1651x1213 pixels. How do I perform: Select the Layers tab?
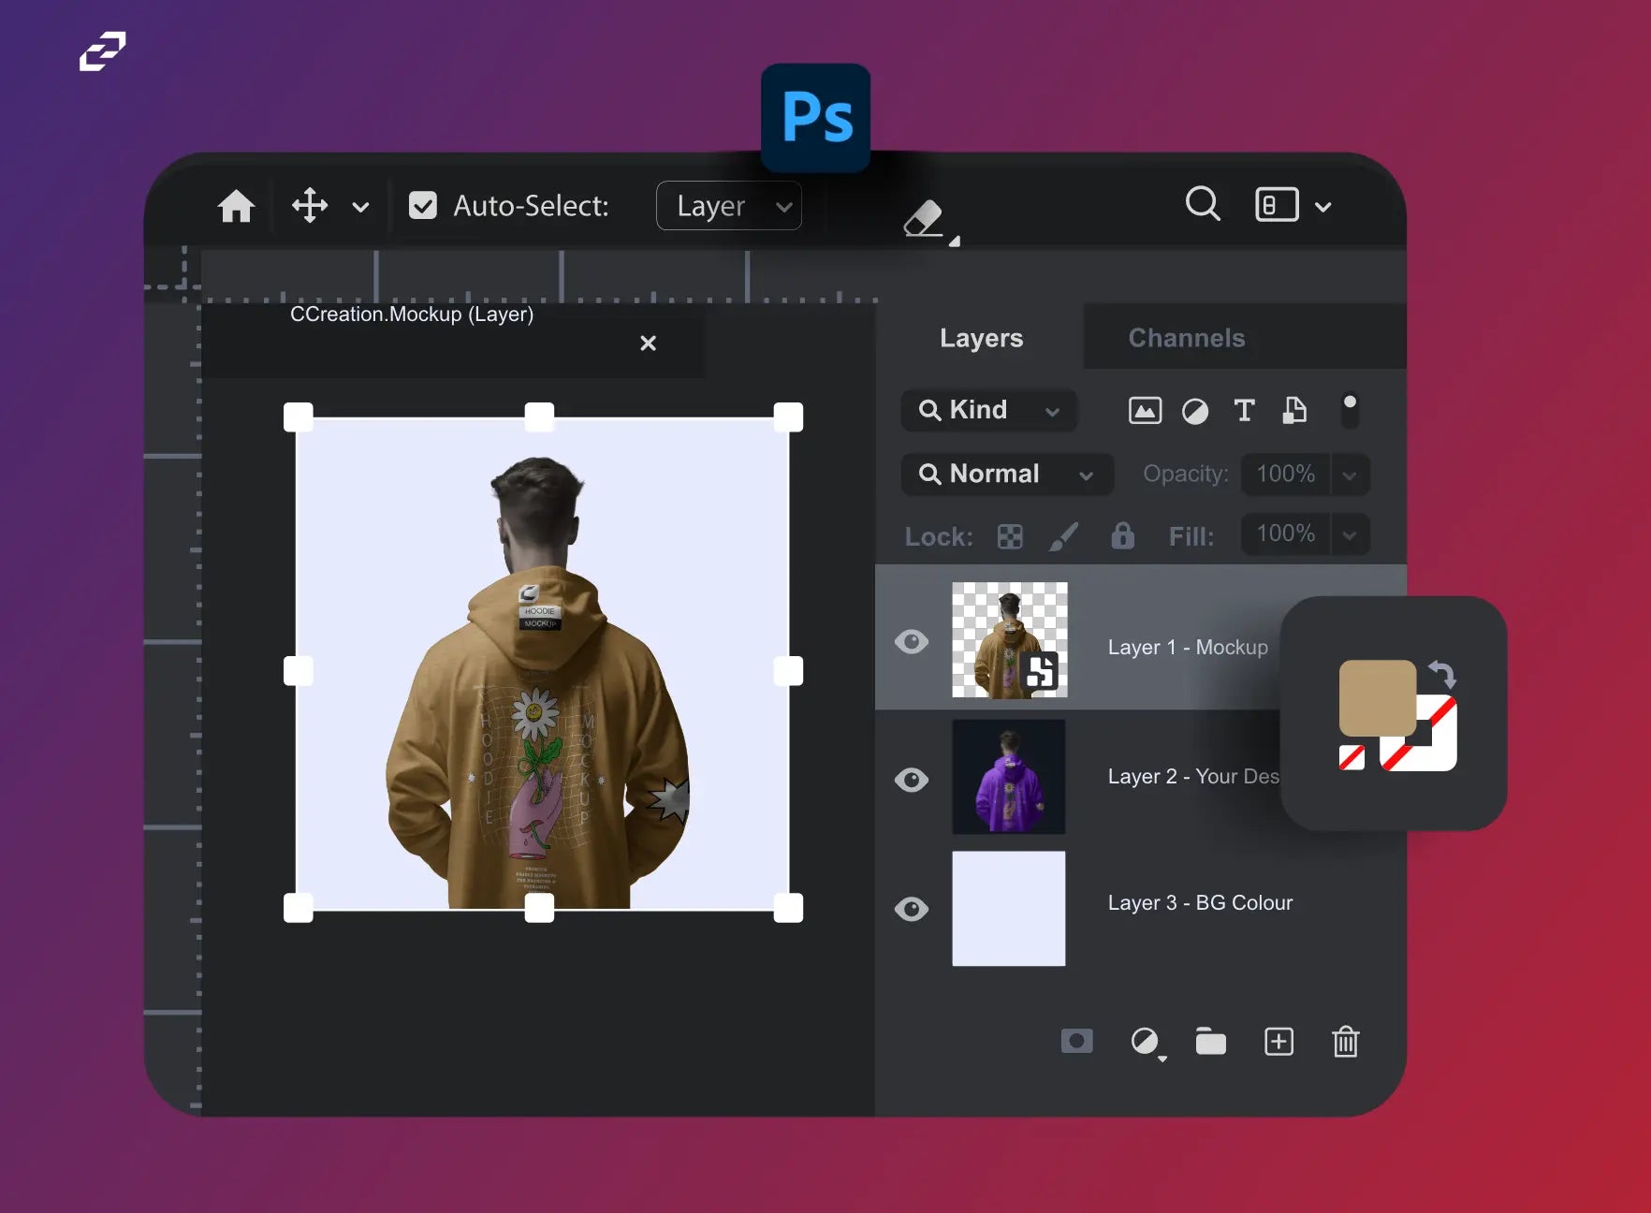(x=981, y=338)
